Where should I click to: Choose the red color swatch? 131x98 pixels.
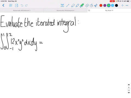pyautogui.click(x=101, y=5)
